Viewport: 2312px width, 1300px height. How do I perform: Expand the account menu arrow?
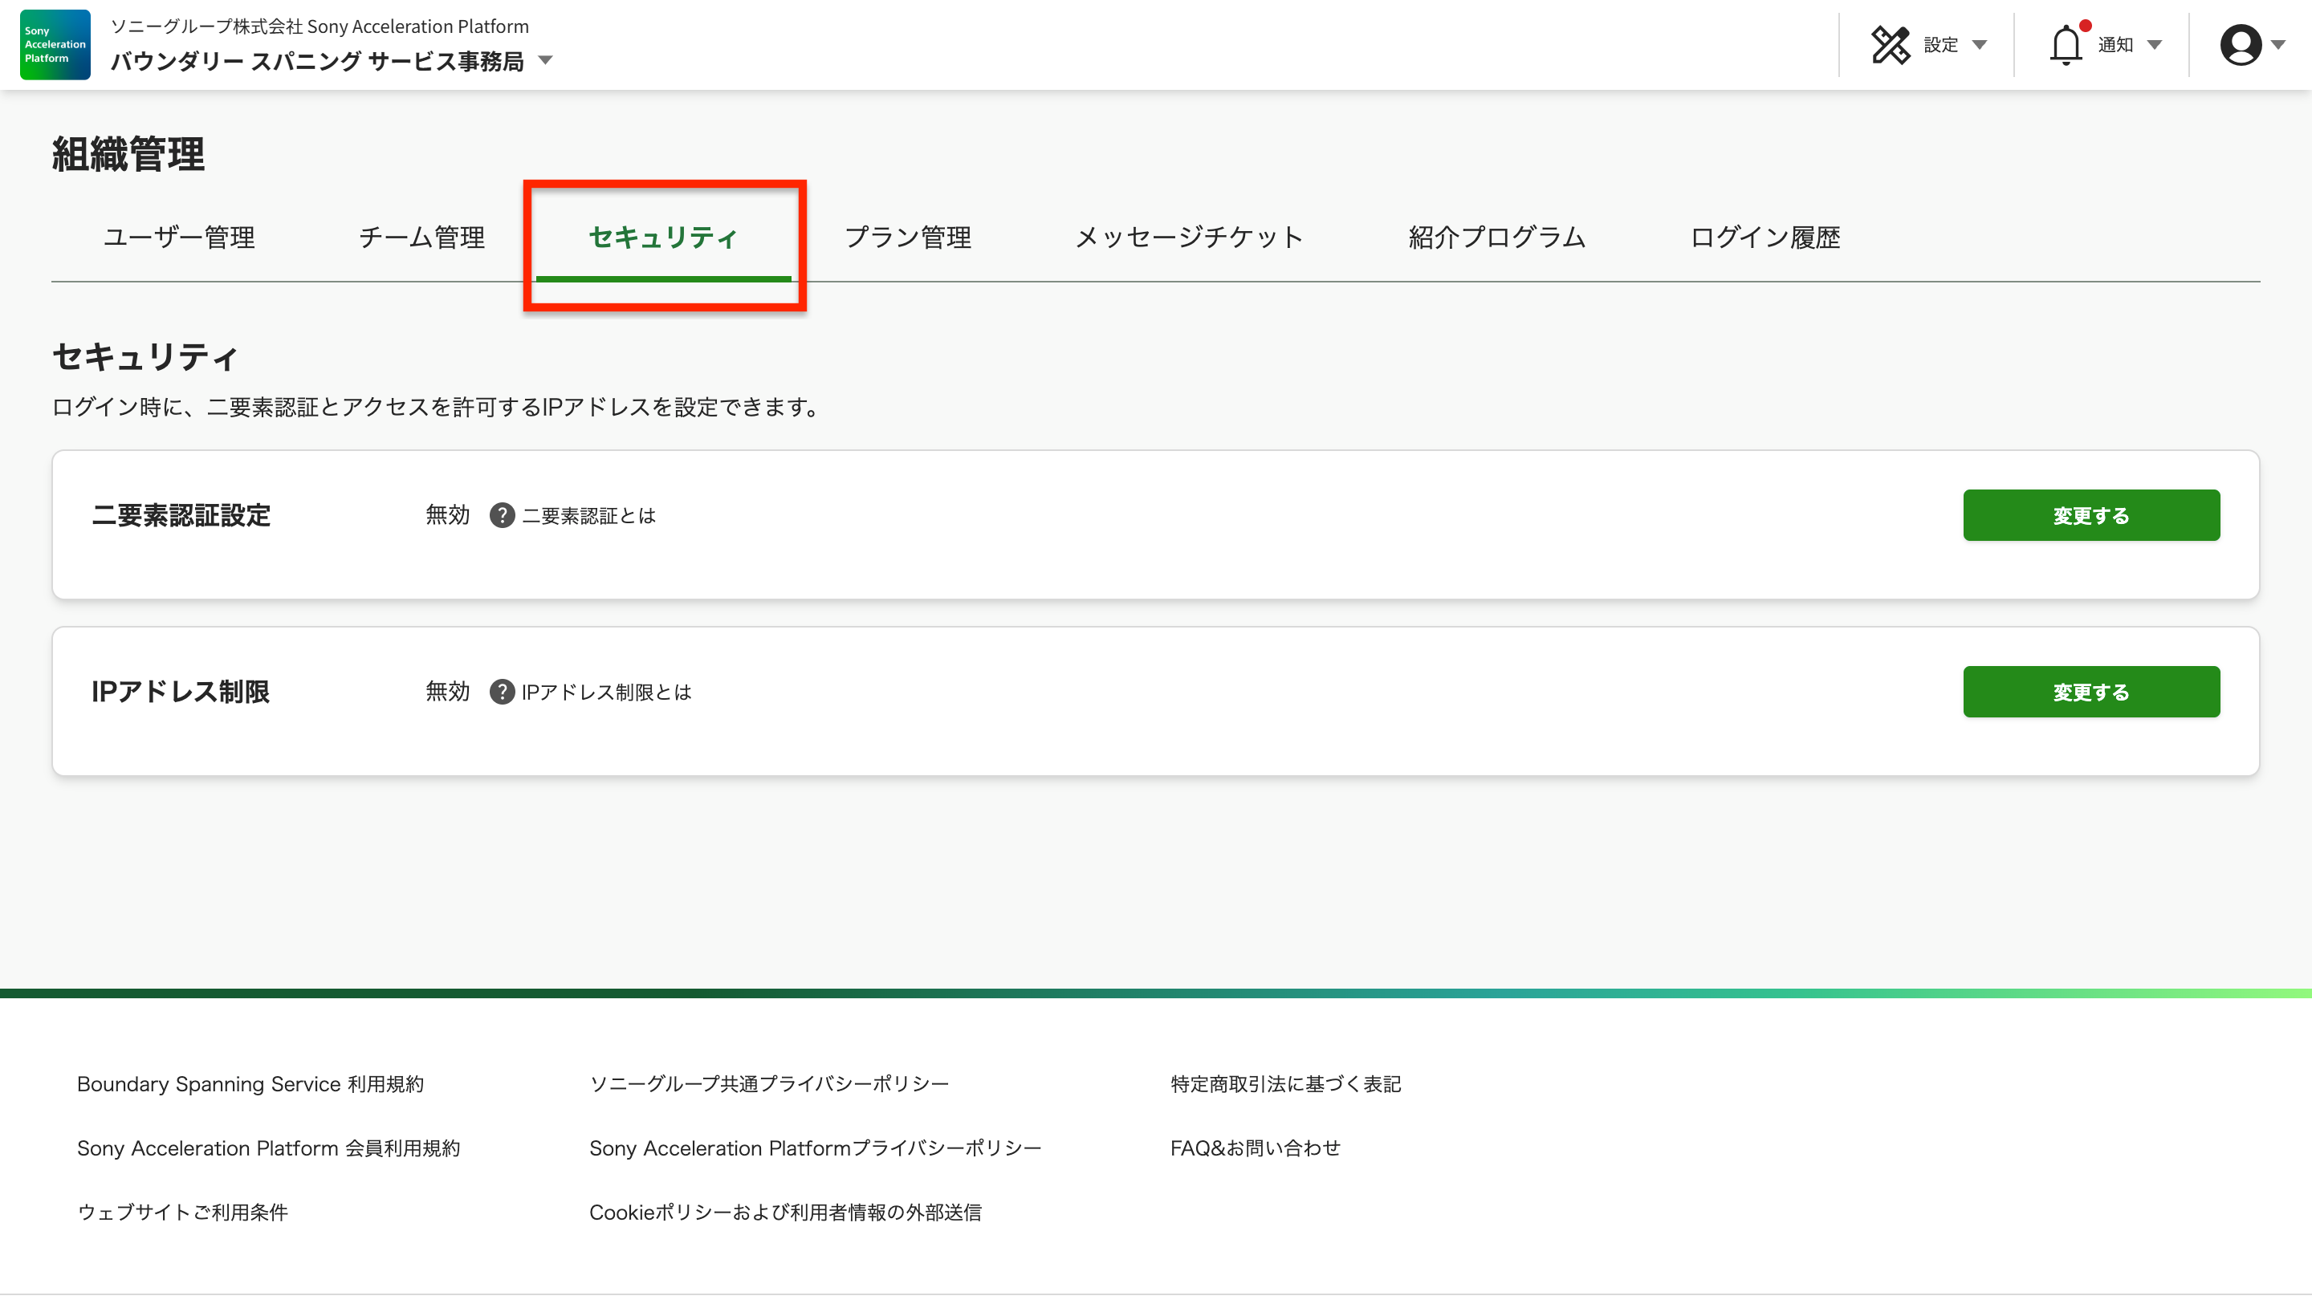coord(2279,45)
